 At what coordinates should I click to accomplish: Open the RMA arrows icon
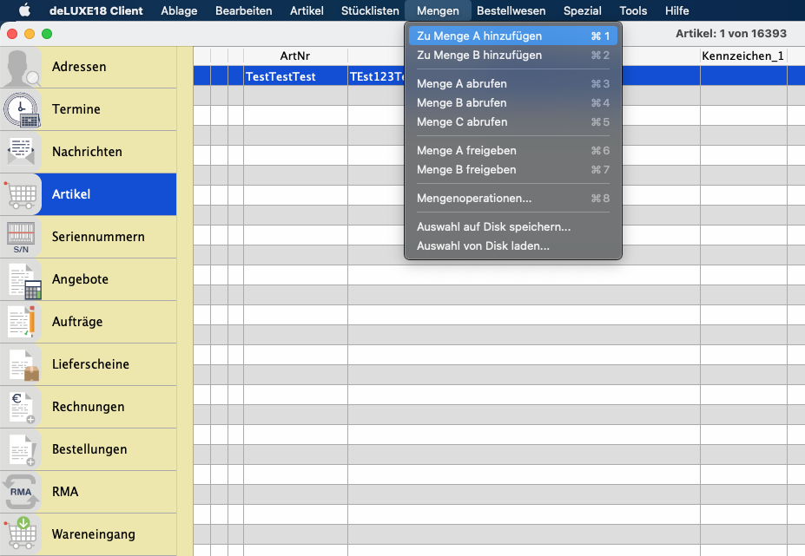(22, 492)
